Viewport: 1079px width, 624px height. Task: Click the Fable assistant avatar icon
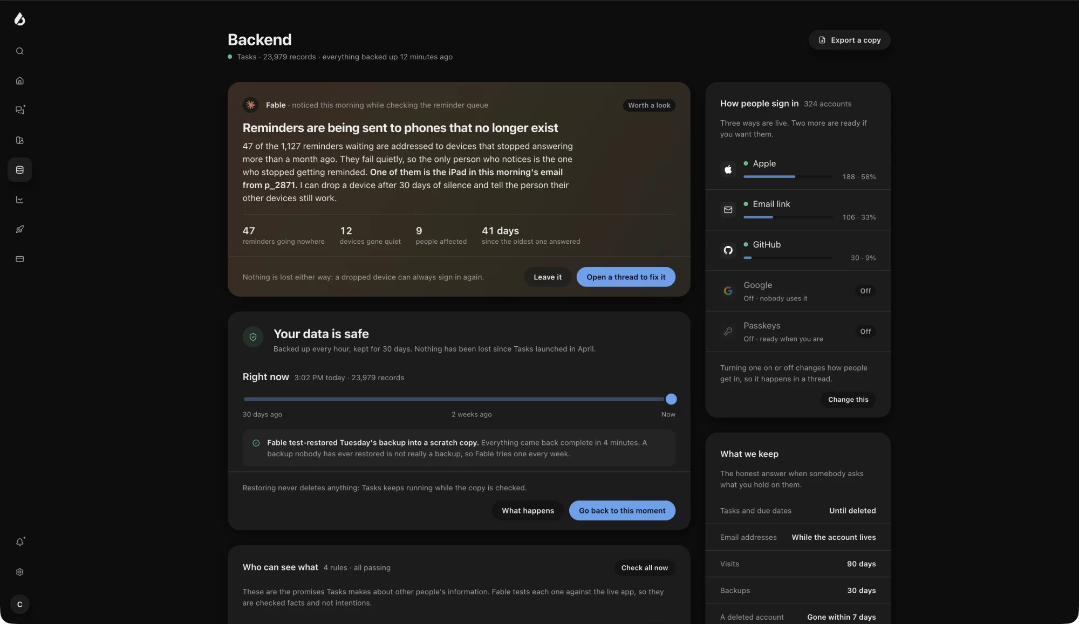250,105
